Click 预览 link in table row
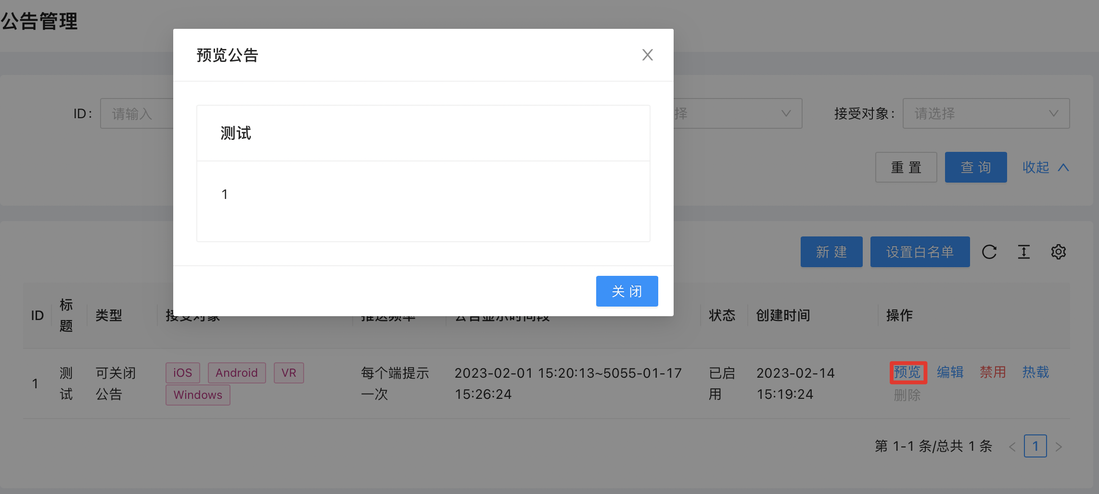 tap(907, 372)
